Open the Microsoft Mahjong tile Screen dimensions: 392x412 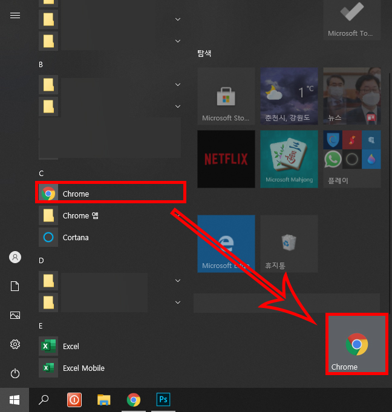click(x=289, y=159)
